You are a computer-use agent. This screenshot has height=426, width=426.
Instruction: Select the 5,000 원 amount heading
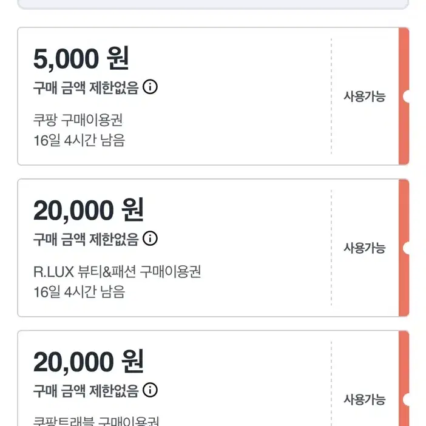(81, 59)
